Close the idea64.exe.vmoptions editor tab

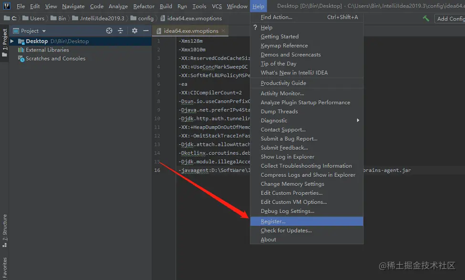click(x=223, y=31)
